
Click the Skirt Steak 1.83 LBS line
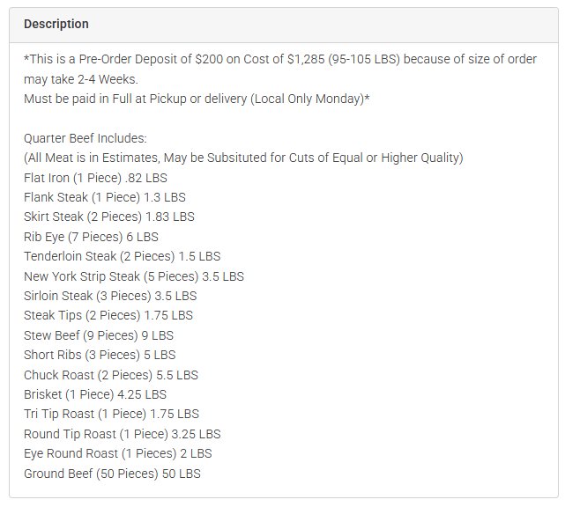tap(109, 217)
